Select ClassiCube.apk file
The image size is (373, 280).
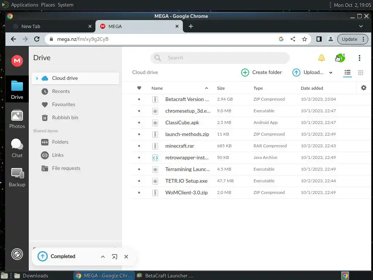pyautogui.click(x=251, y=122)
